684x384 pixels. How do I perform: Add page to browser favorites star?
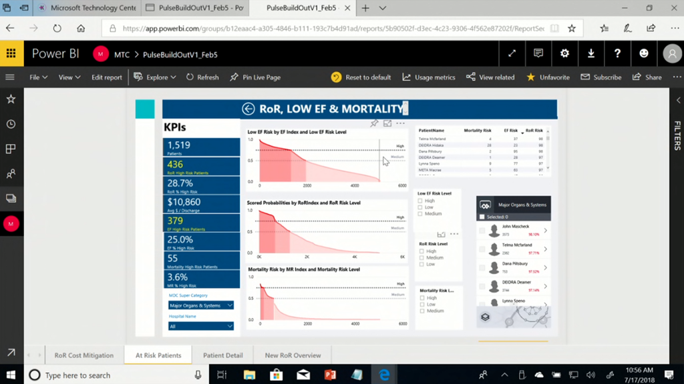[x=572, y=28]
